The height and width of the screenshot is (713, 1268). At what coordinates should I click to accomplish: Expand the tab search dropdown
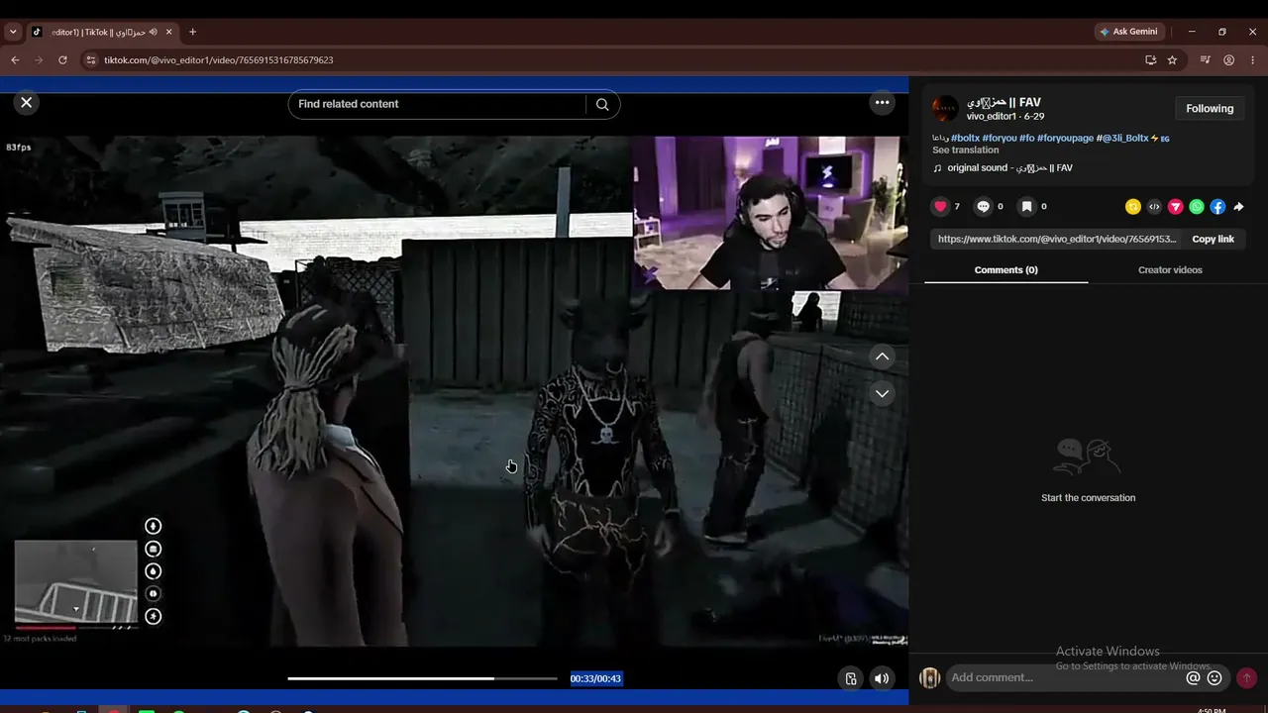coord(13,32)
